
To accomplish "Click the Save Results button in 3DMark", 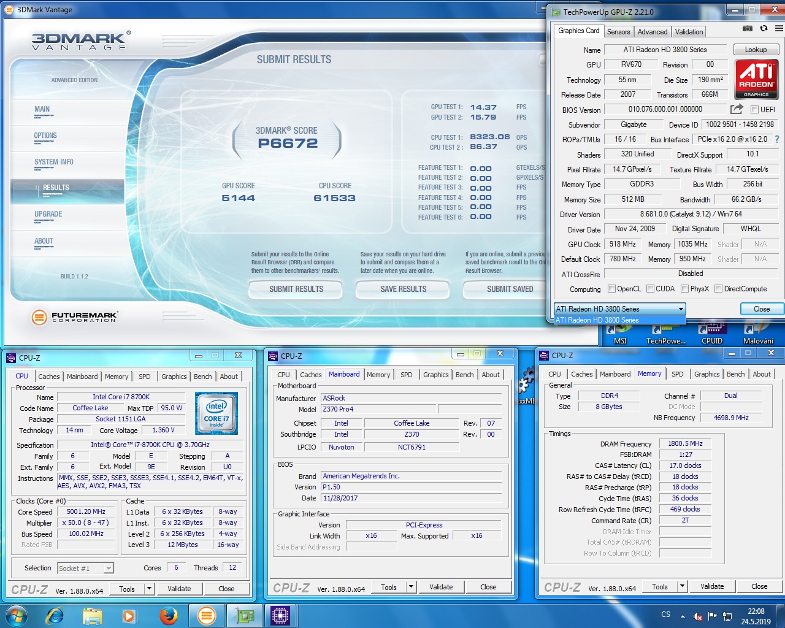I will coord(403,289).
